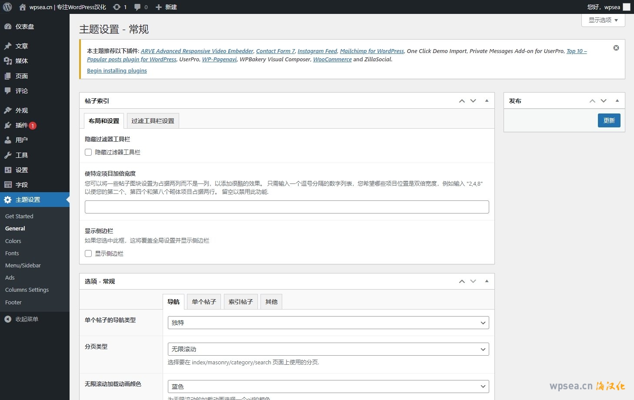The image size is (634, 400).
Task: Dismiss the recommended plugins notice
Action: tap(616, 48)
